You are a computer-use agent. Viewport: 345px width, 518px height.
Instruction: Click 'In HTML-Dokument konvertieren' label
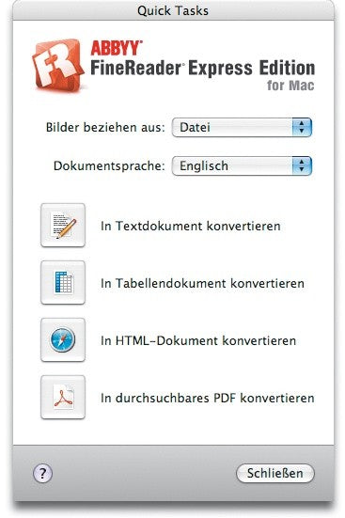(198, 340)
